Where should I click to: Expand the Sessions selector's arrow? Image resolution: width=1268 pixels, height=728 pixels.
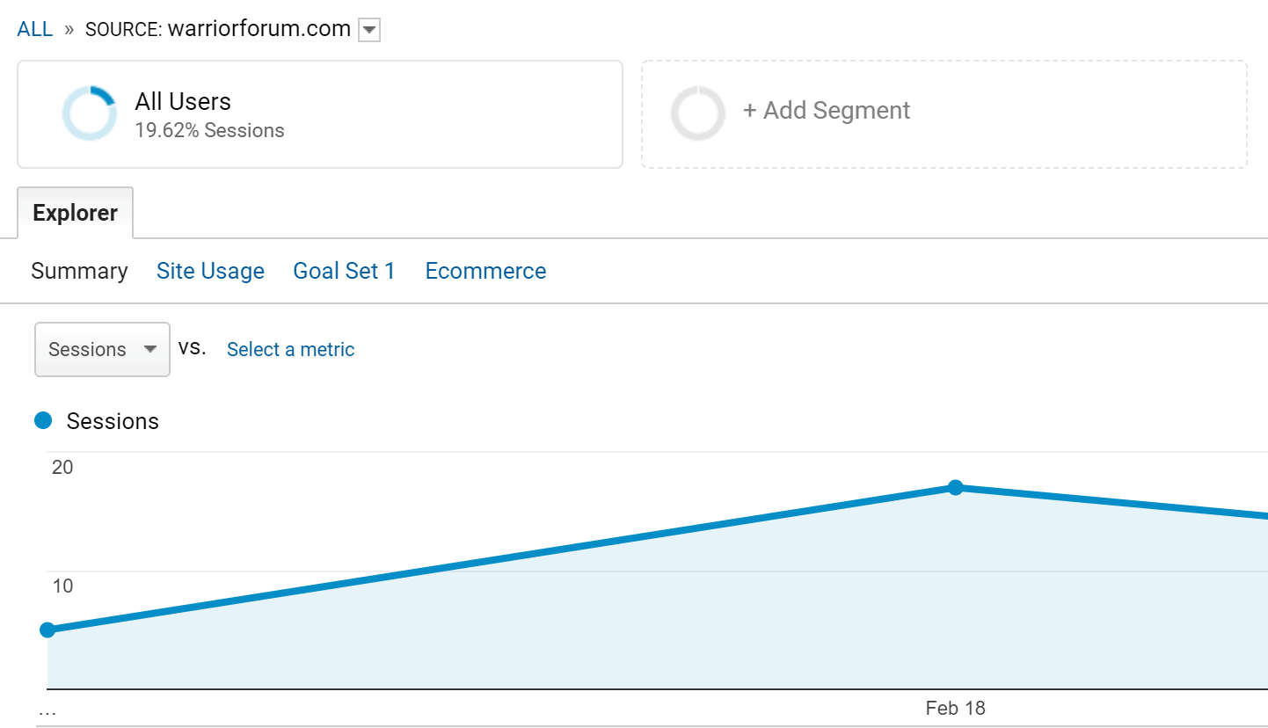151,349
